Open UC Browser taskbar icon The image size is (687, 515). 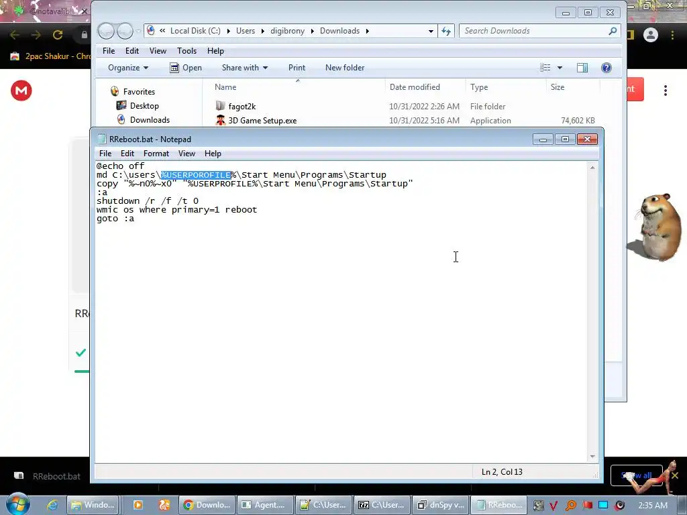[x=164, y=505]
